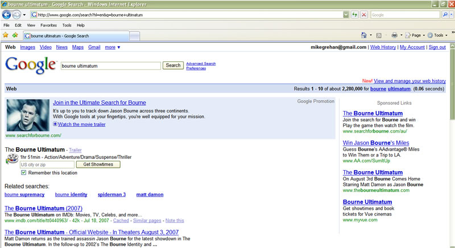Open the View menu

tap(31, 25)
